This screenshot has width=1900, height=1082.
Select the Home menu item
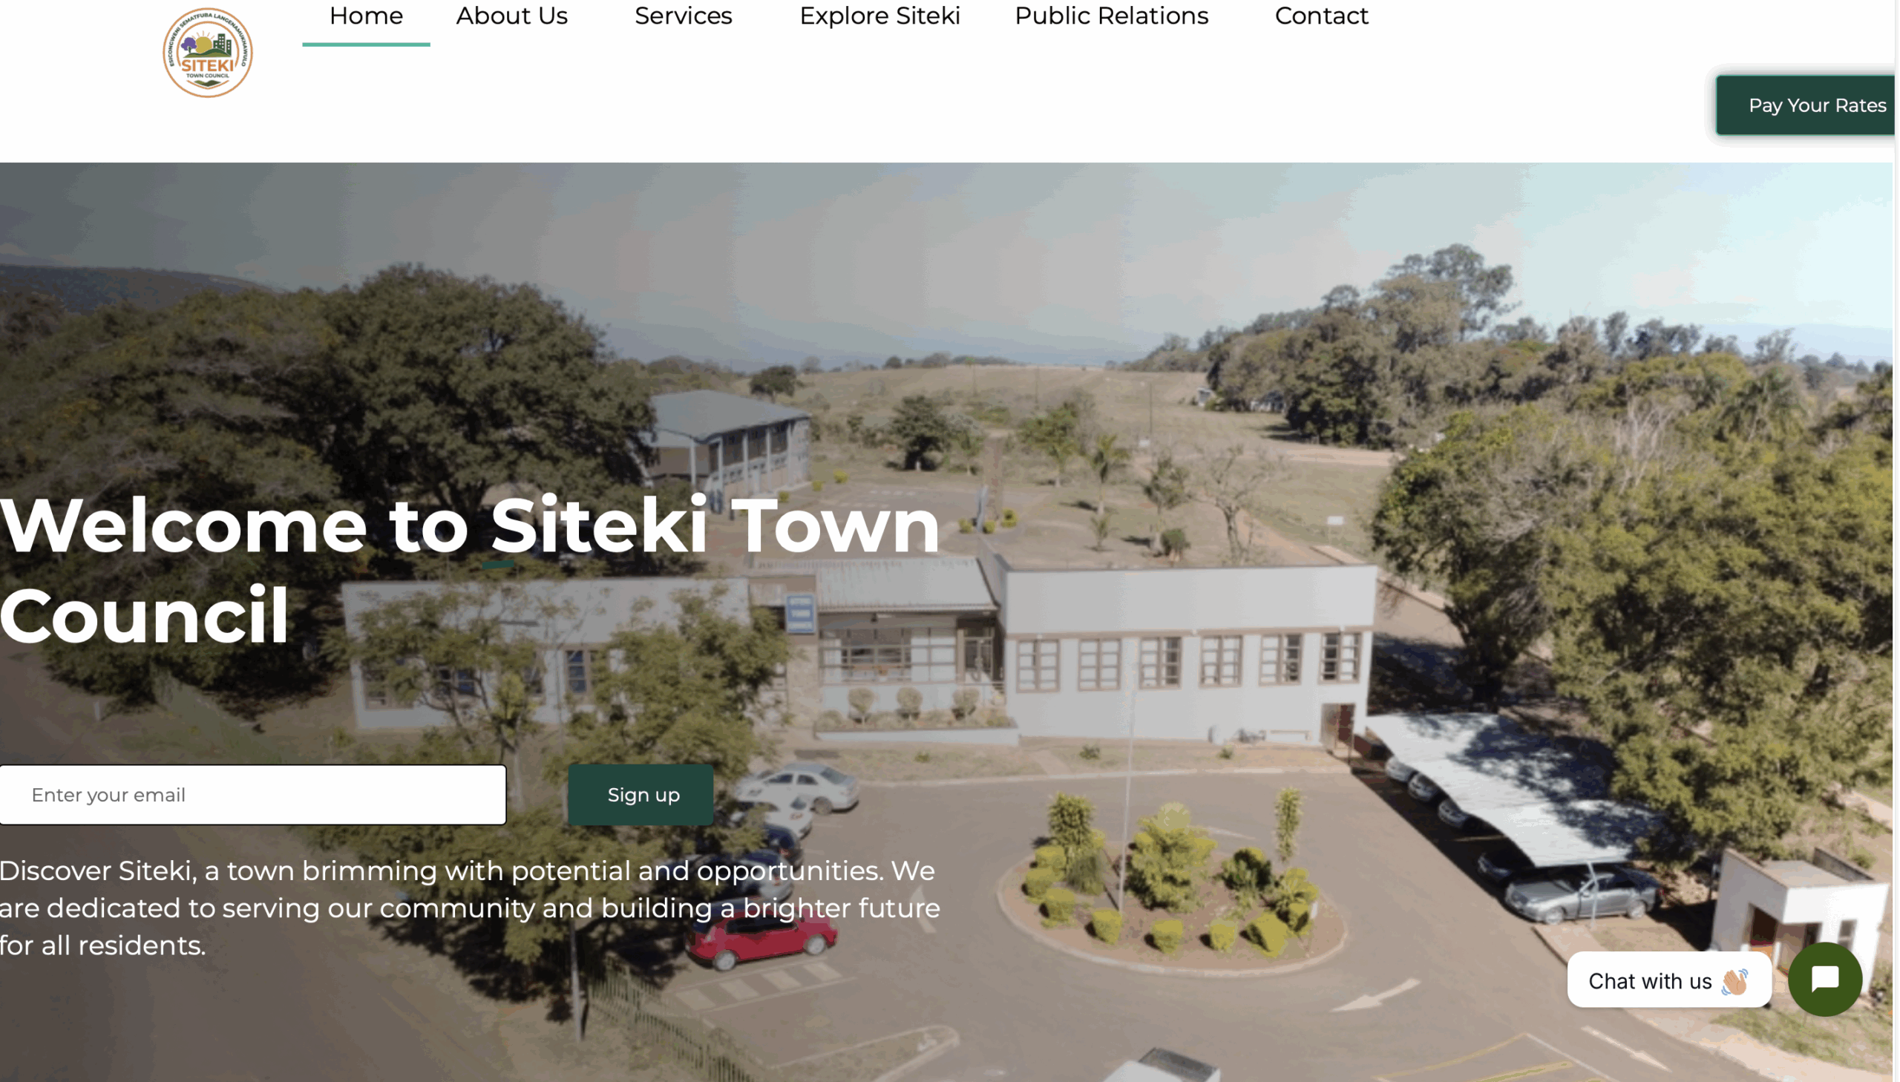pos(366,16)
